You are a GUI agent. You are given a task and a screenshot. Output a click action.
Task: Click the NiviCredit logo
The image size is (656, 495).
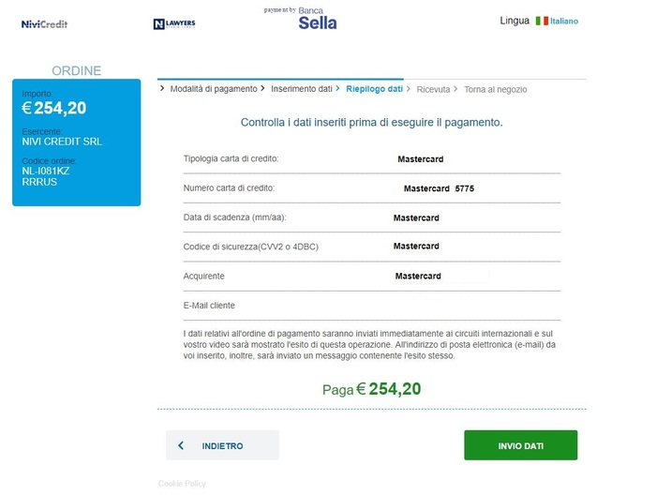point(44,23)
